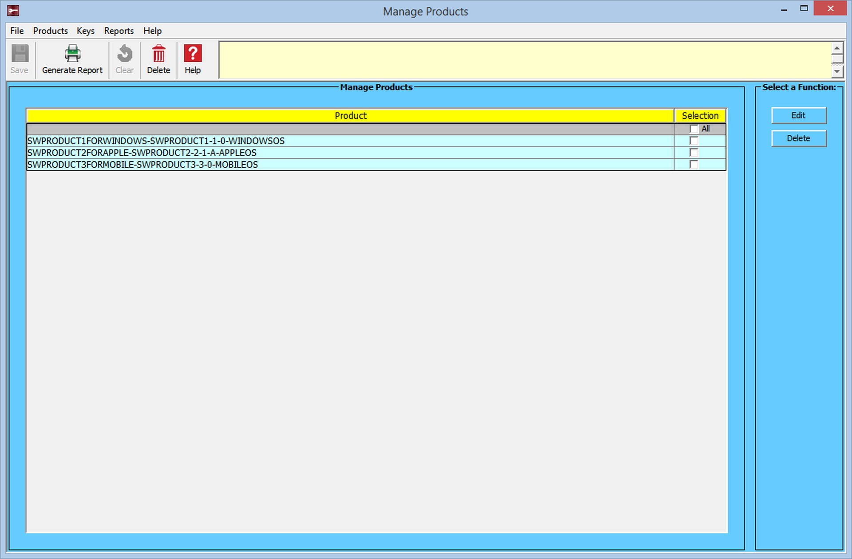
Task: Check the All selection checkbox
Action: (x=694, y=129)
